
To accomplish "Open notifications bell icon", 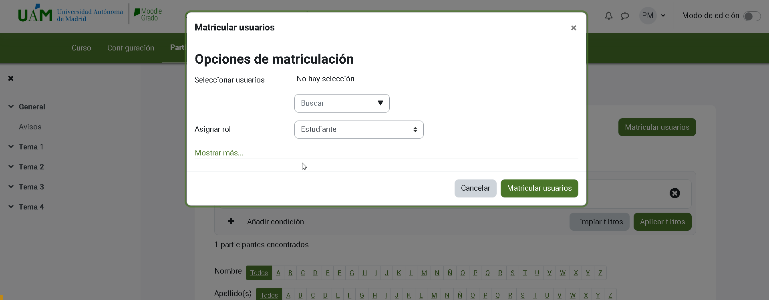I will [x=608, y=16].
